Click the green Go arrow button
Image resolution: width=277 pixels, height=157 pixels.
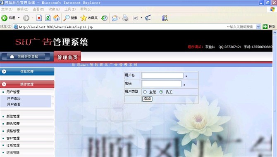[265, 26]
